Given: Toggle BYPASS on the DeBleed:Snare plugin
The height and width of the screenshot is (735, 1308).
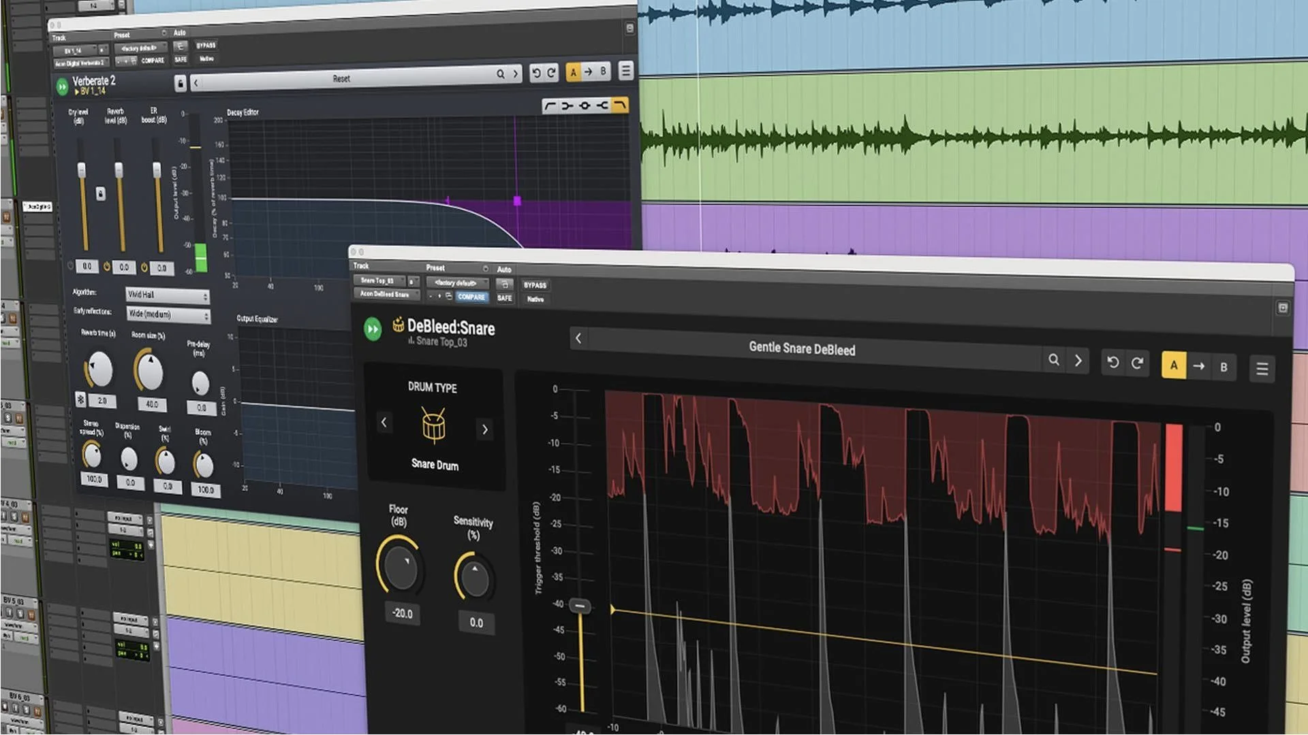Looking at the screenshot, I should pos(535,285).
